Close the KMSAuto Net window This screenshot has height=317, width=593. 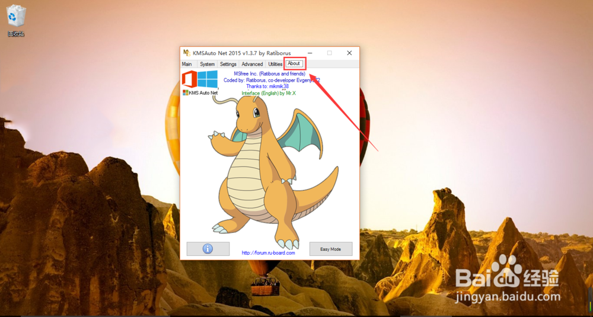pos(349,53)
